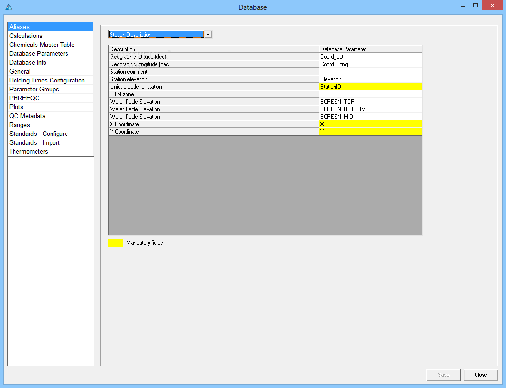Click the Station comment description row

pyautogui.click(x=213, y=72)
